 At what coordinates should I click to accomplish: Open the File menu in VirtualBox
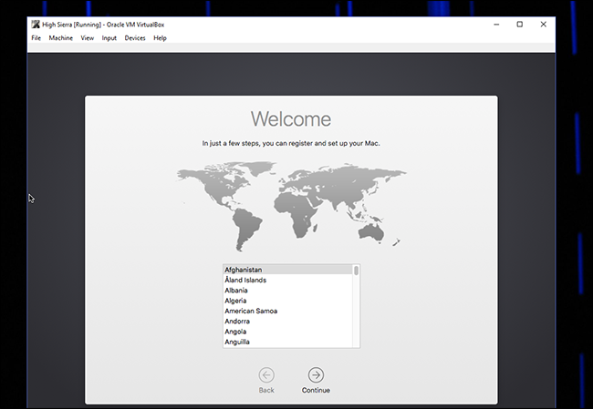pos(36,38)
